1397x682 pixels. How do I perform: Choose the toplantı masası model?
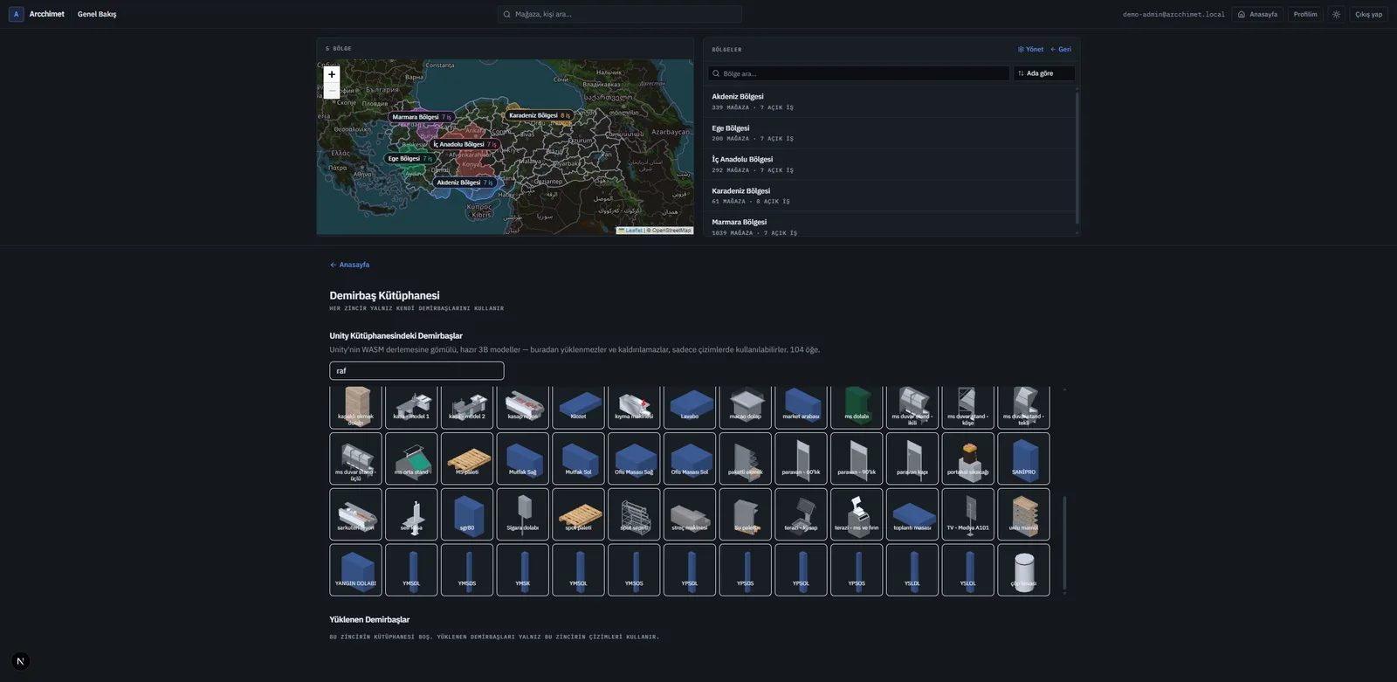[912, 514]
